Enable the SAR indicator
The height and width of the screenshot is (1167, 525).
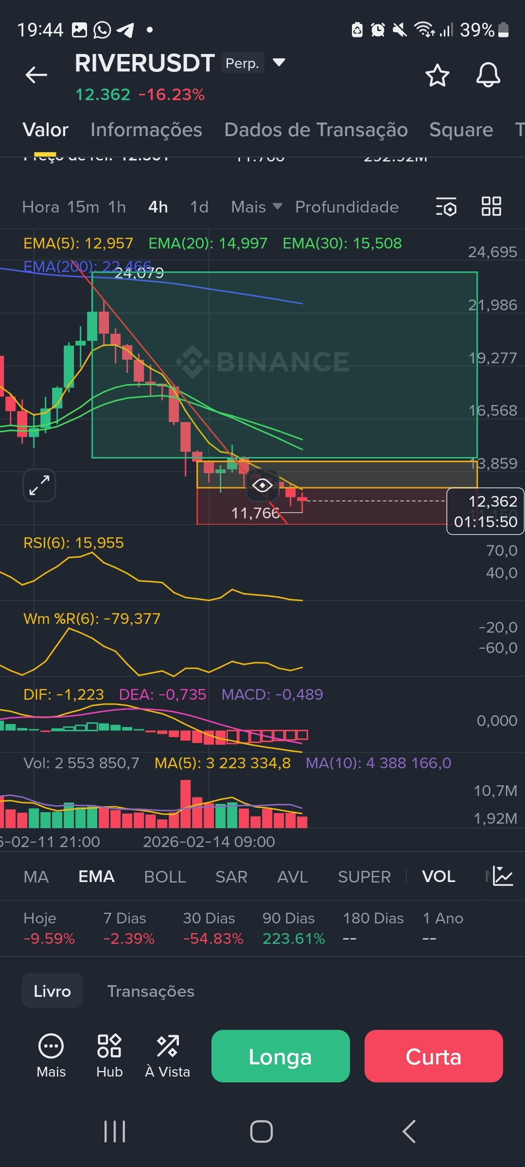pyautogui.click(x=231, y=877)
